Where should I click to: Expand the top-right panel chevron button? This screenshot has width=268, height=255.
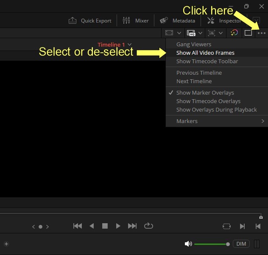[x=256, y=20]
